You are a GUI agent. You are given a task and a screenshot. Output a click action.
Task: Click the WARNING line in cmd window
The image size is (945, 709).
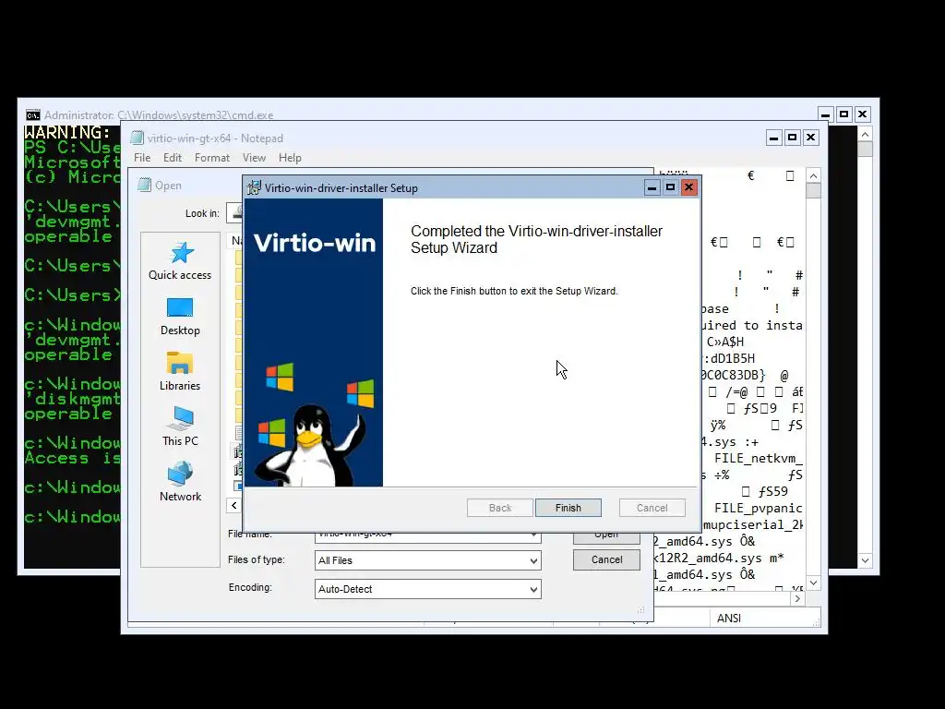[x=67, y=132]
